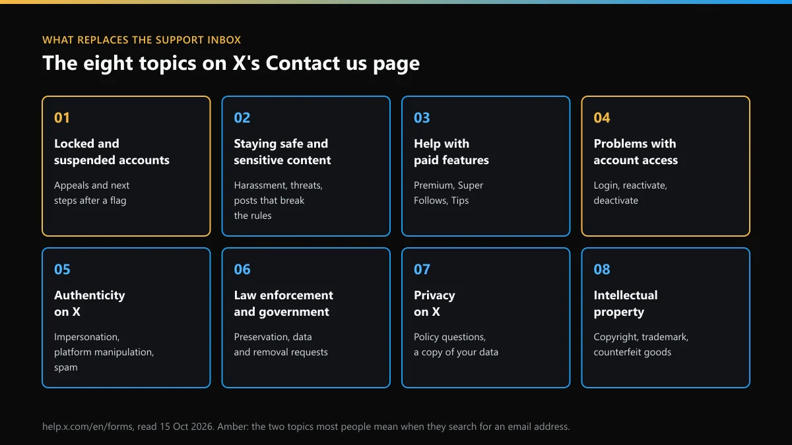The width and height of the screenshot is (792, 445).
Task: Select the 'Help with paid features' heading
Action: (x=451, y=152)
